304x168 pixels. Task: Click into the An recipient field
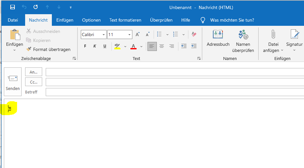(x=175, y=72)
